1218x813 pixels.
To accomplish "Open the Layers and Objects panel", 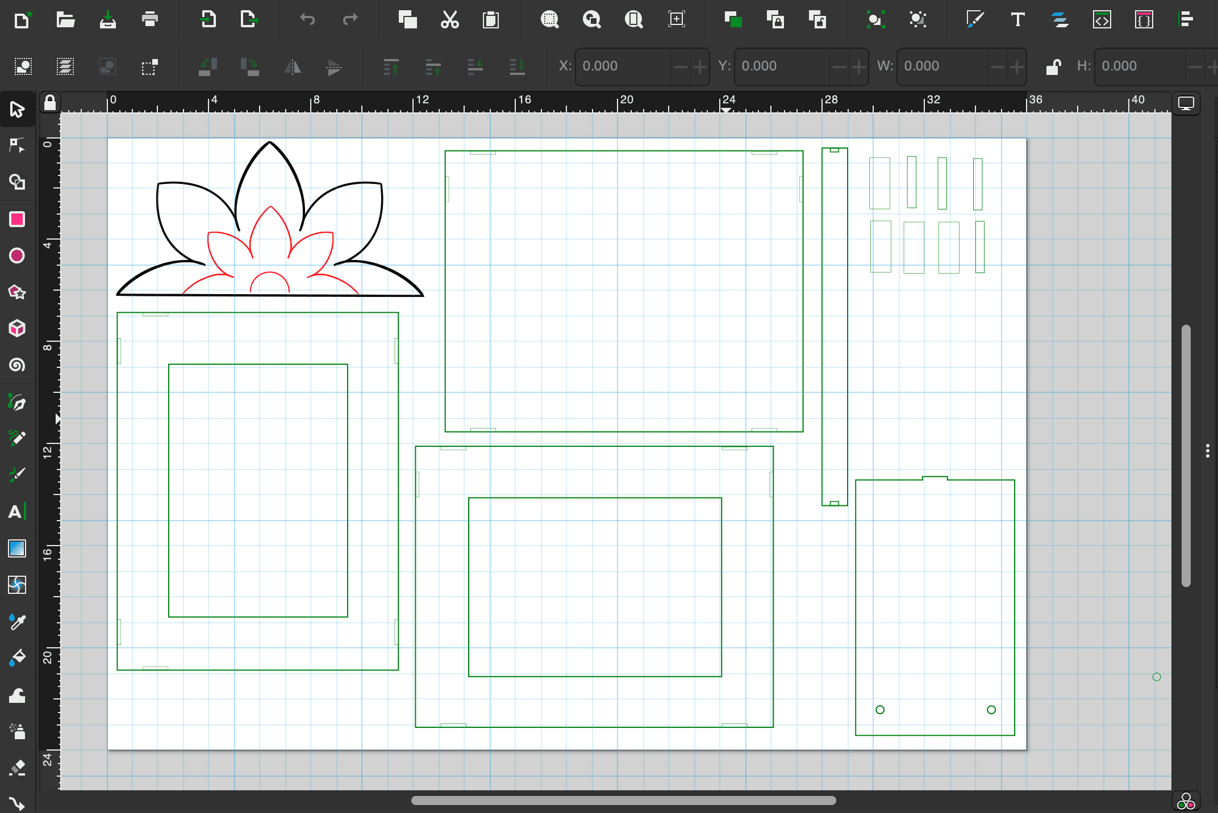I will [x=1060, y=20].
